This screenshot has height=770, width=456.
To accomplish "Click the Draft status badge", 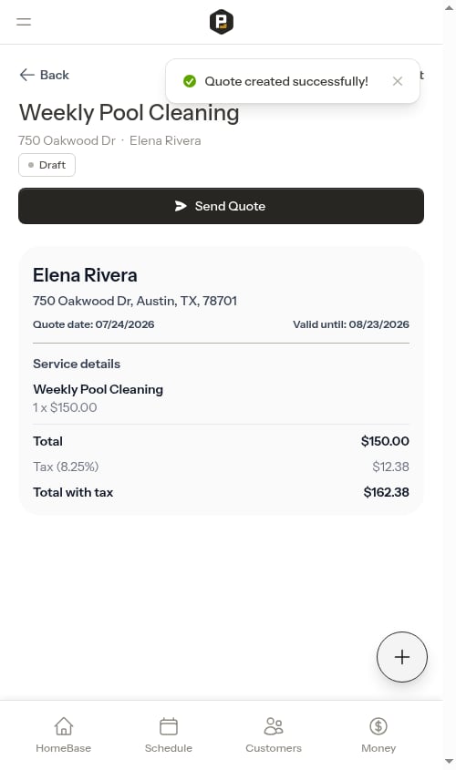I will [47, 165].
